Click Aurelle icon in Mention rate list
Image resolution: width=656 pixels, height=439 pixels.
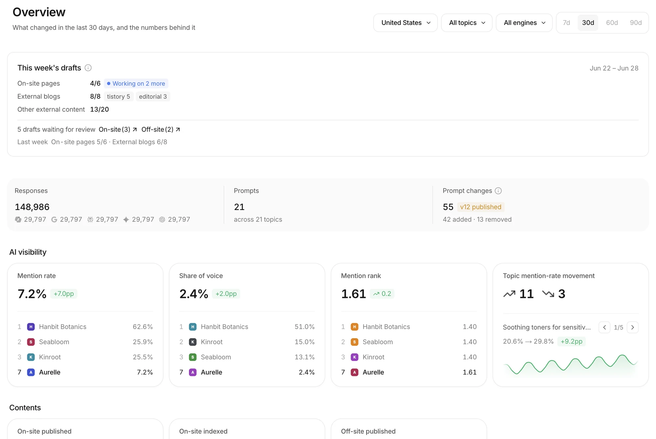click(31, 372)
